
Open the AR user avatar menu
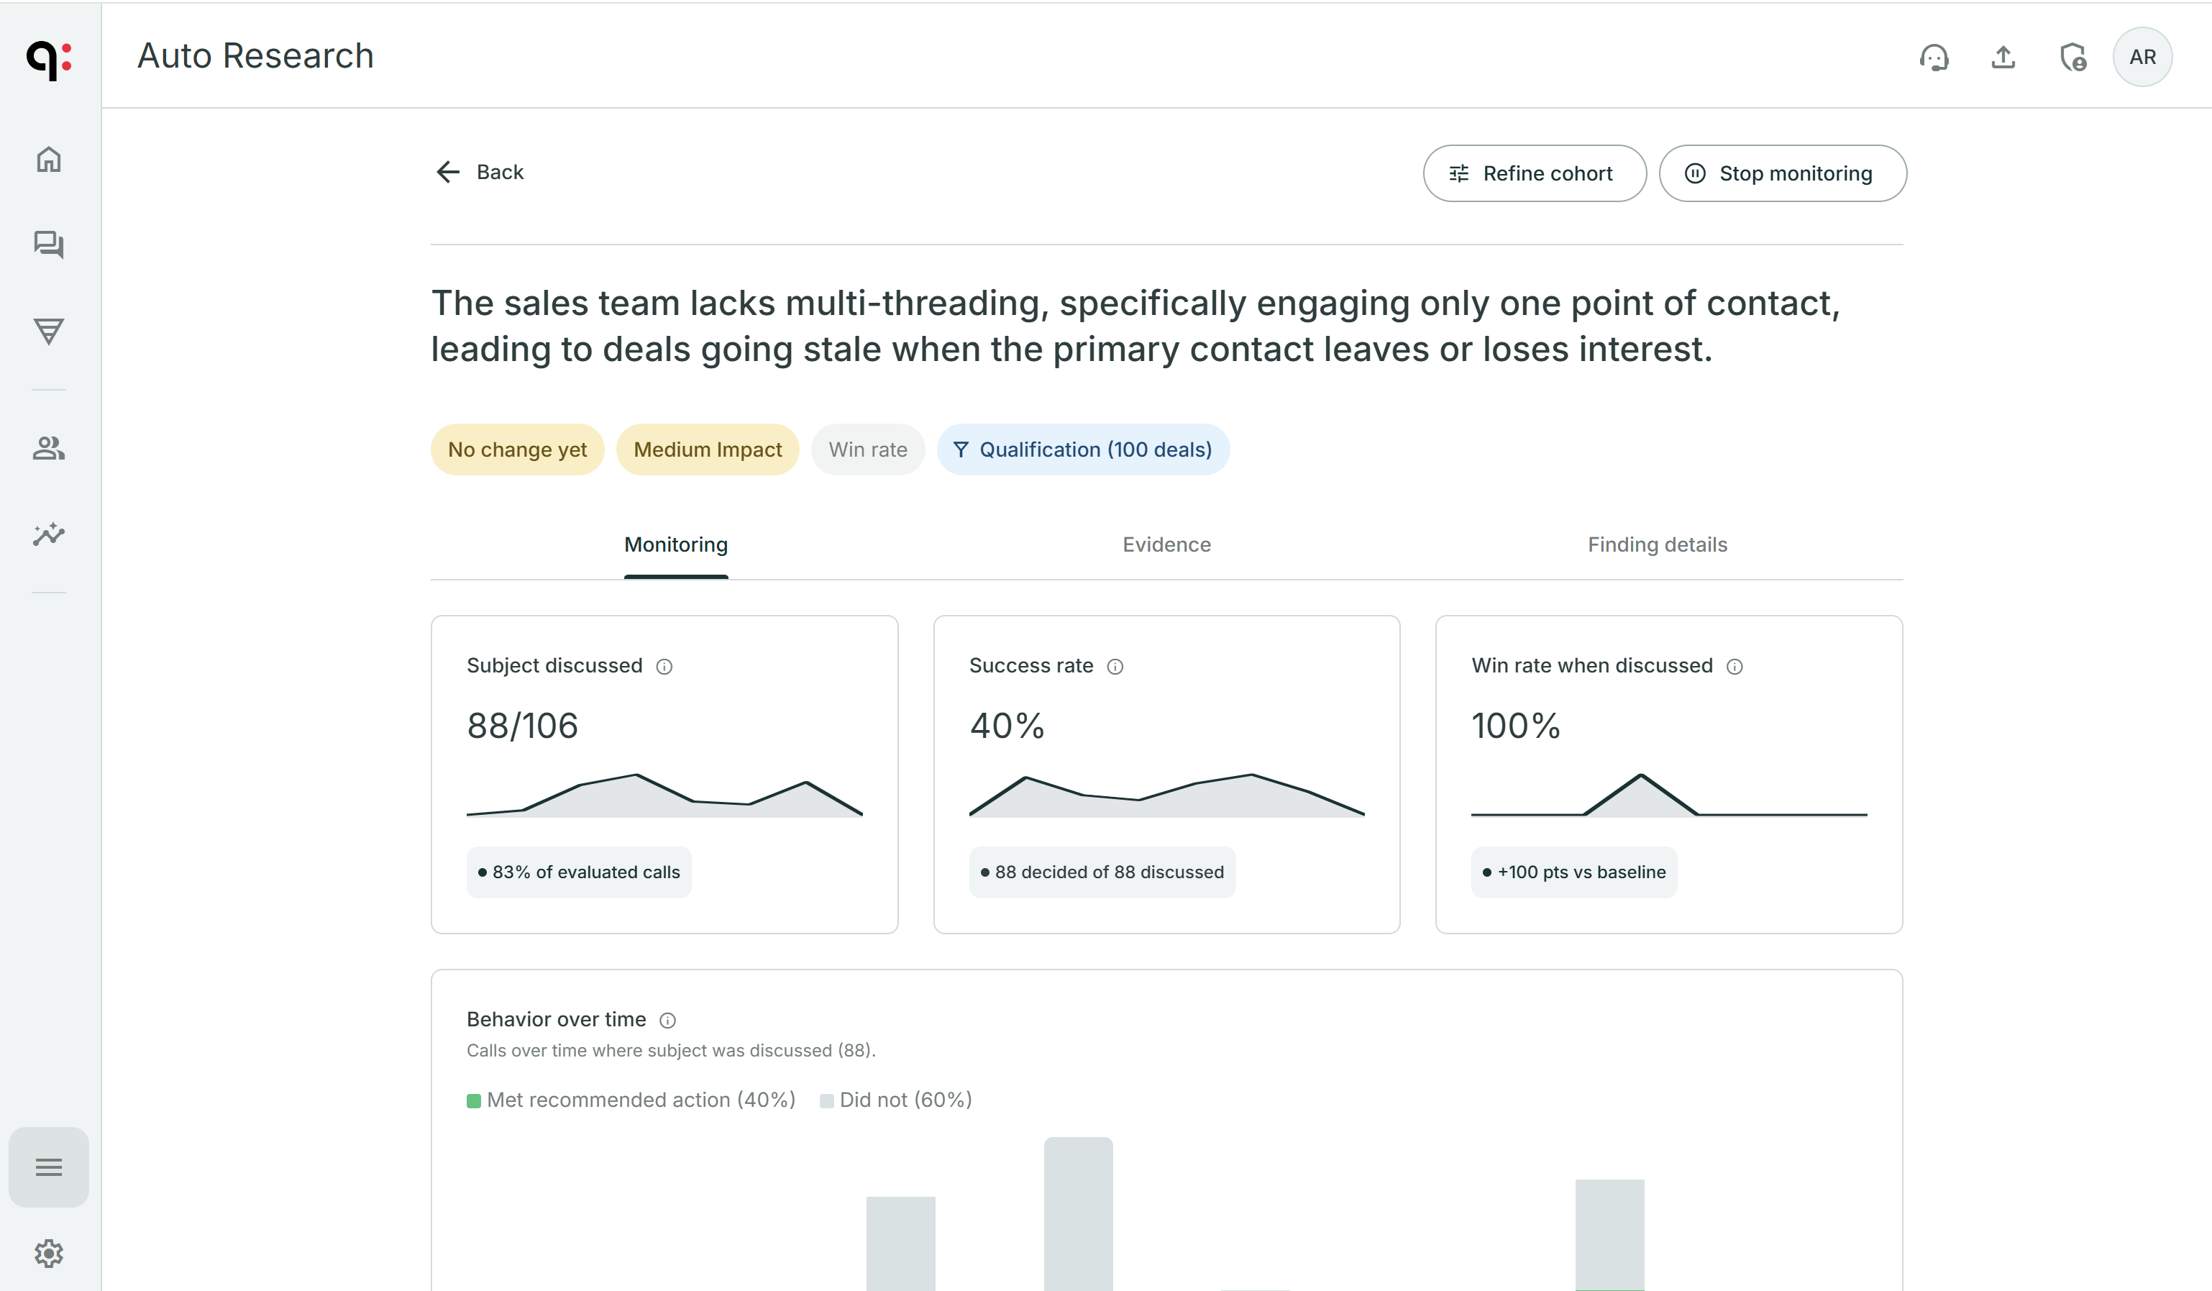pyautogui.click(x=2143, y=57)
